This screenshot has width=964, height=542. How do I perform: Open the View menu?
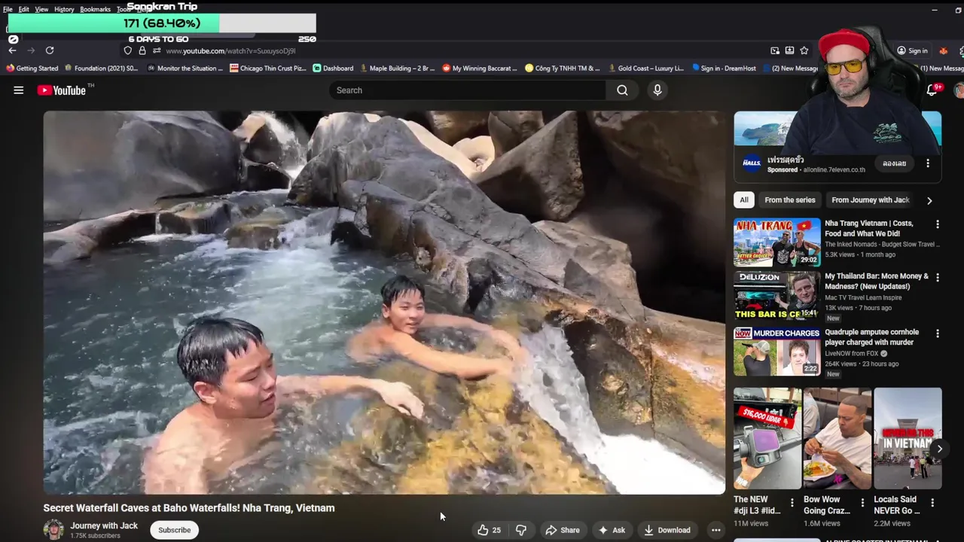[x=41, y=9]
